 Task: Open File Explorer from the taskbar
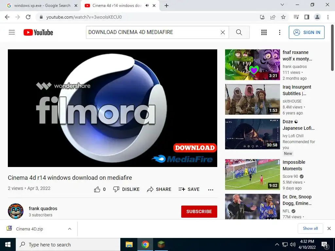[x=129, y=244]
